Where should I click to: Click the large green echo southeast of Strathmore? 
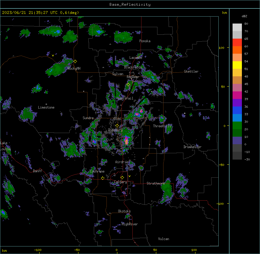point(167,190)
